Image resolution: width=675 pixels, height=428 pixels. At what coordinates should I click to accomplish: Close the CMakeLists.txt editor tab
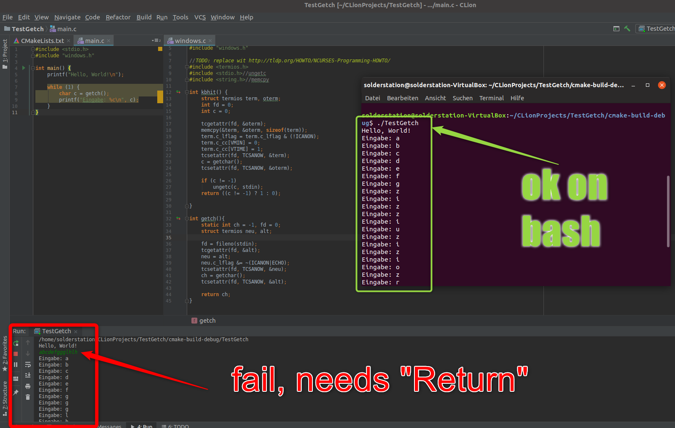68,41
